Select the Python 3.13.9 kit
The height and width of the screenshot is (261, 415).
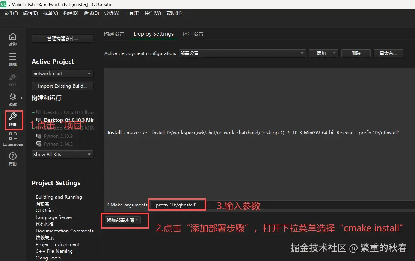[x=58, y=136]
